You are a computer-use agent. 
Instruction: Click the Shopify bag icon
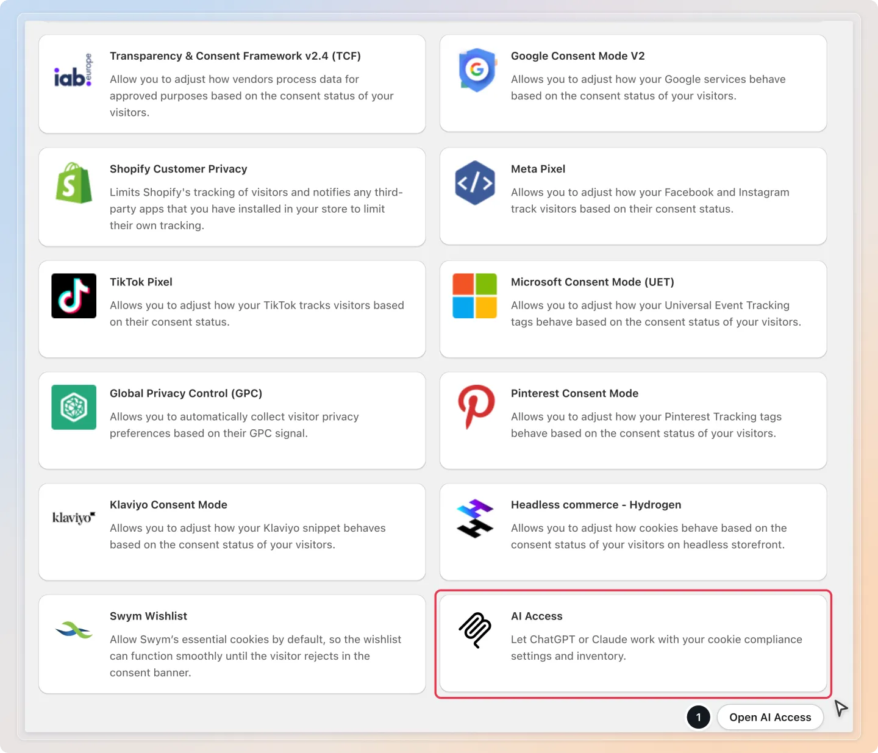(74, 183)
